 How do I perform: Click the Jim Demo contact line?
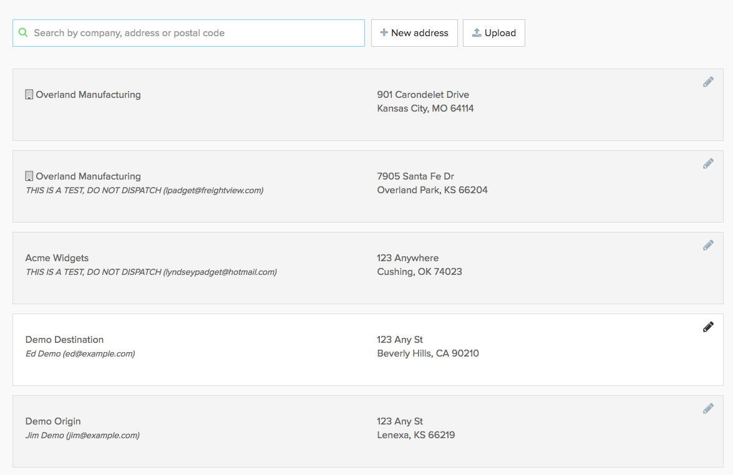pyautogui.click(x=82, y=436)
